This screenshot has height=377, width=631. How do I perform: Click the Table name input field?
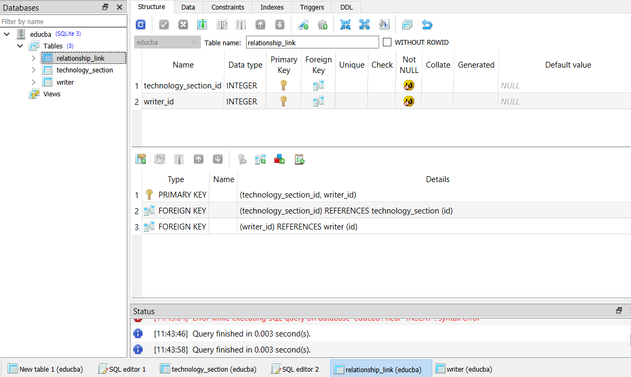[x=312, y=42]
